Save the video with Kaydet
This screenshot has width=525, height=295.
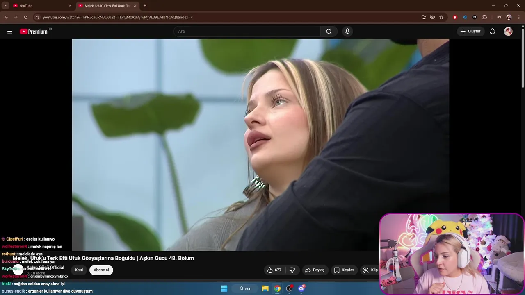point(344,270)
